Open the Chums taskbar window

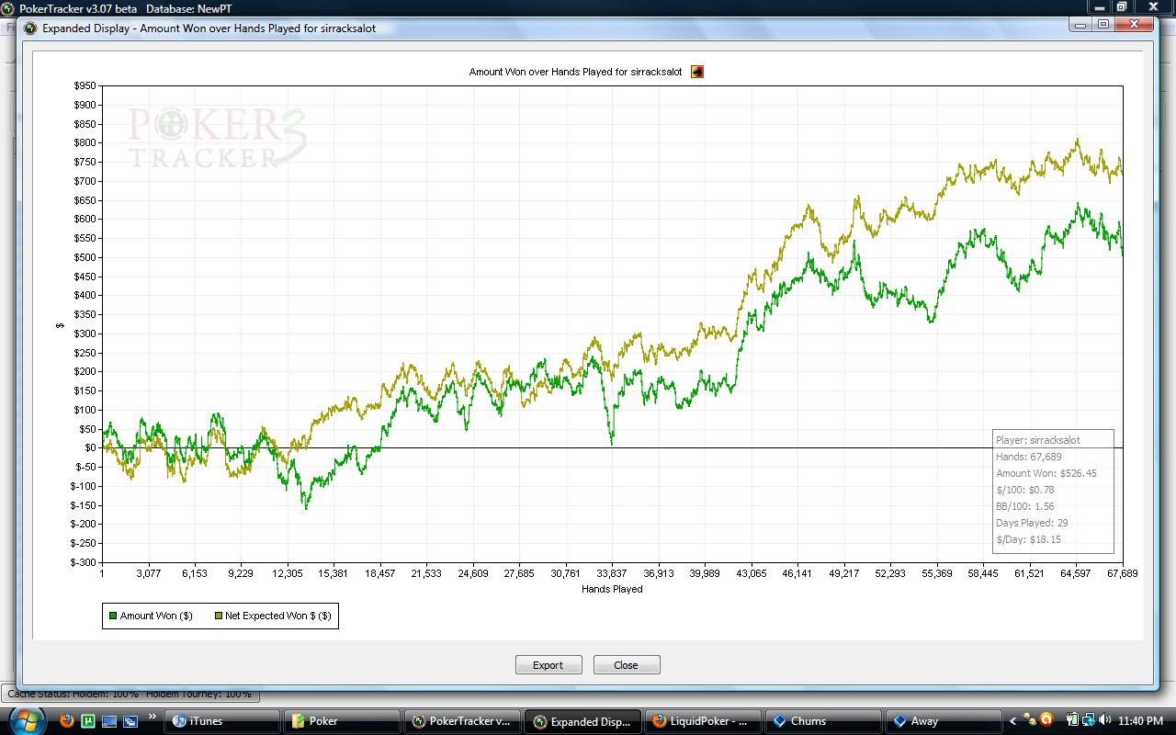(x=823, y=721)
